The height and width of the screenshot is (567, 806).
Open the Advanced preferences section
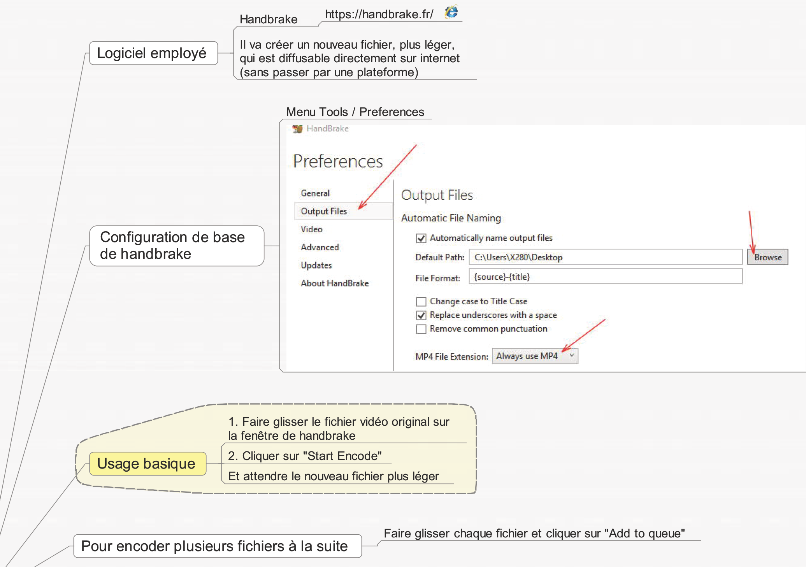pyautogui.click(x=320, y=247)
